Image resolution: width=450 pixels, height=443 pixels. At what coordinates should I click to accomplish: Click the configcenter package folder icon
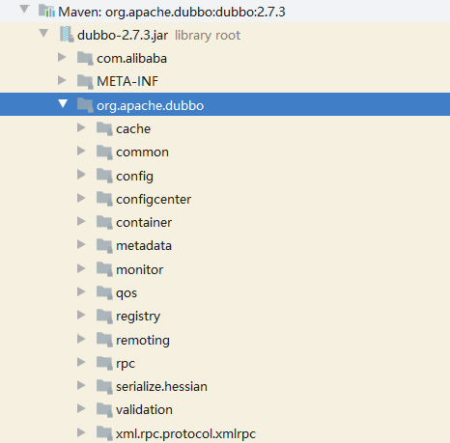[x=104, y=200]
